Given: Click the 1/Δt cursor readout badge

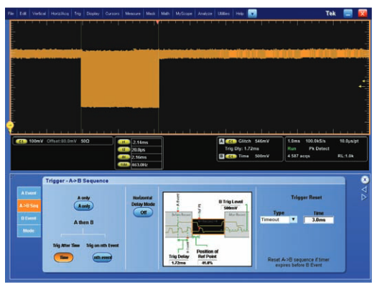Looking at the screenshot, I should 124,164.
